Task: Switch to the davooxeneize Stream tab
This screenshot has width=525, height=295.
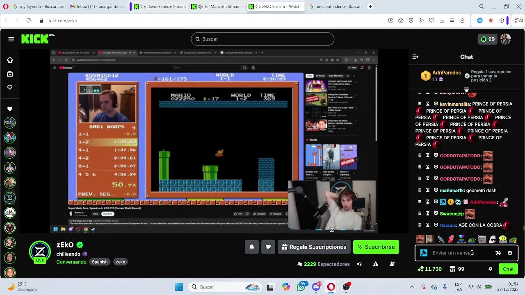Action: coord(160,7)
